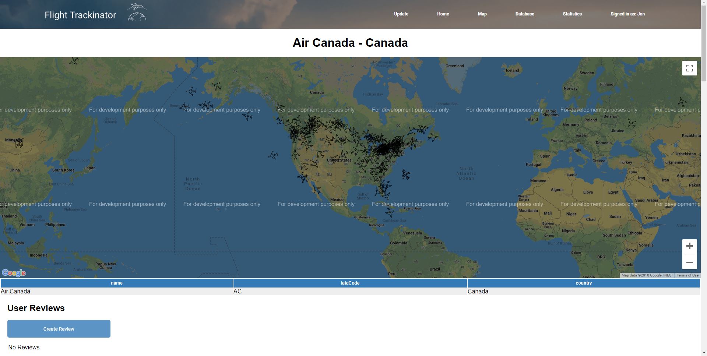
Task: Click the No Reviews text
Action: coord(24,348)
